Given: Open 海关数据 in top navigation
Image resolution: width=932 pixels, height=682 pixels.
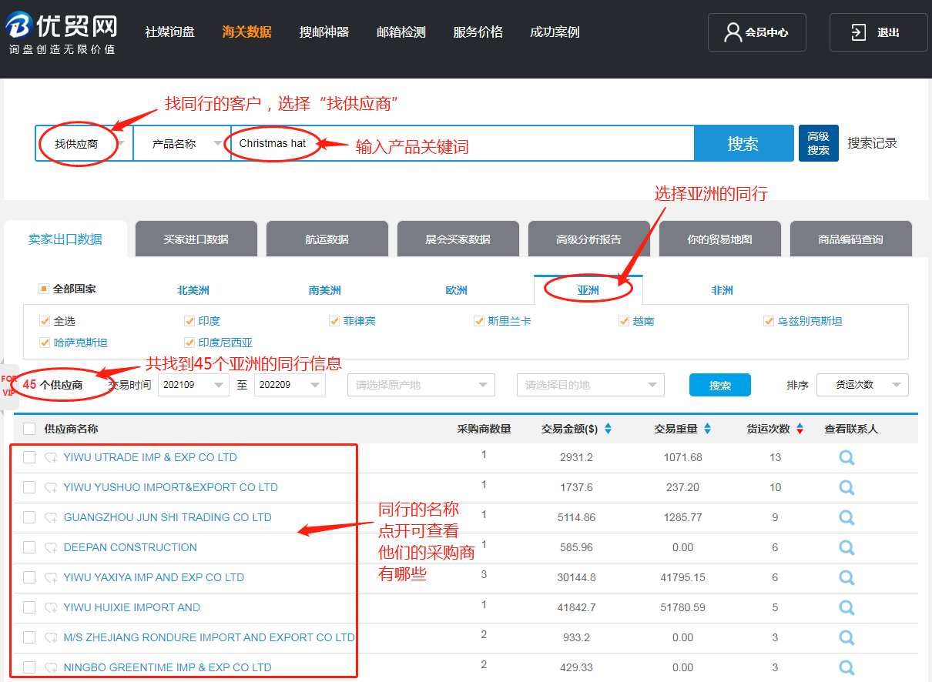Looking at the screenshot, I should coord(246,32).
